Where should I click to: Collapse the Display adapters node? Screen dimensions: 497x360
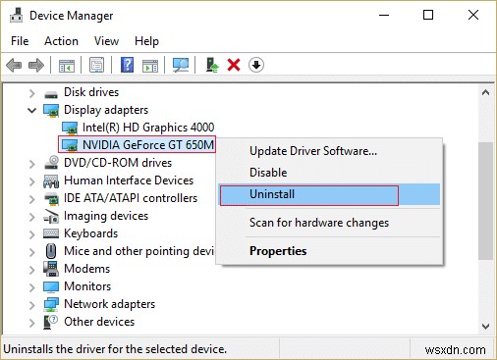coord(31,111)
